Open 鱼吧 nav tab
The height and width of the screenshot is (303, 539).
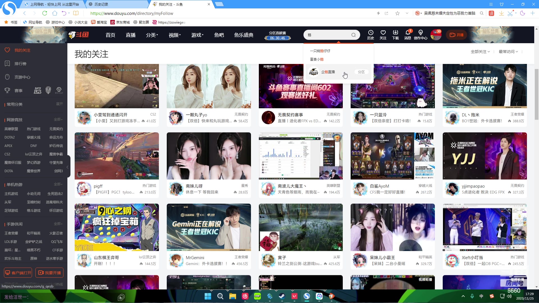[219, 35]
